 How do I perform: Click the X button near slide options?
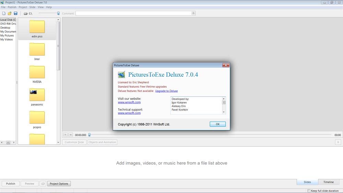(338, 142)
